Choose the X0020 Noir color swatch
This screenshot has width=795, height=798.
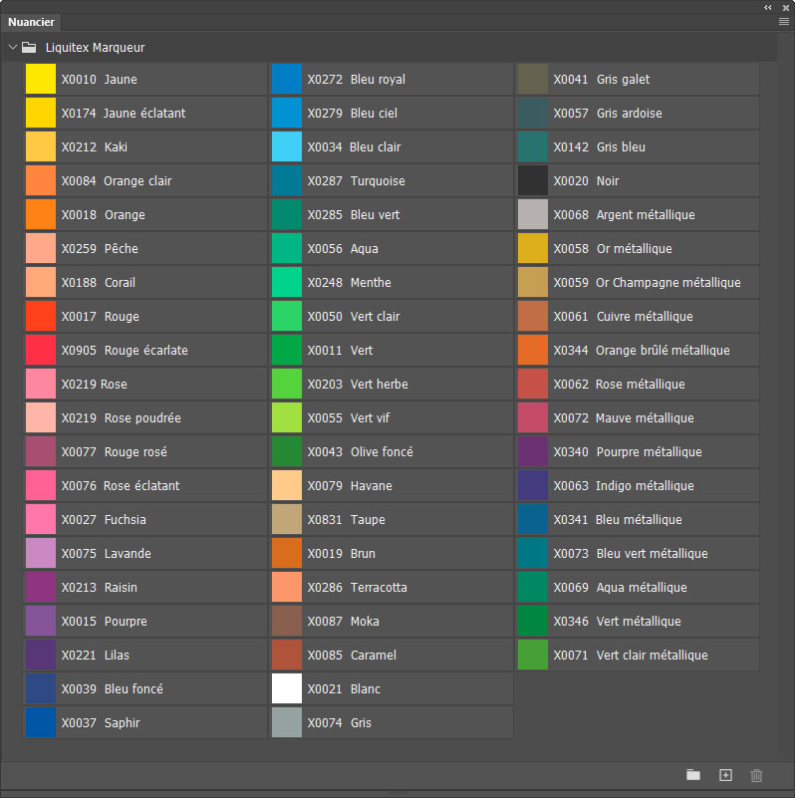(x=533, y=181)
